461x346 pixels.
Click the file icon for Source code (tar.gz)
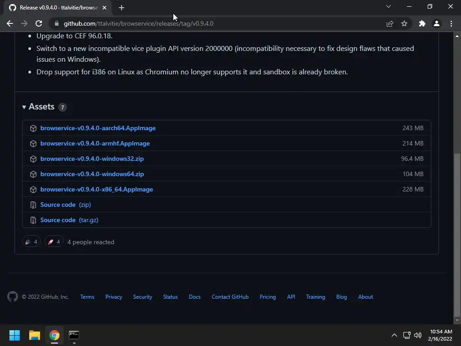(x=33, y=220)
